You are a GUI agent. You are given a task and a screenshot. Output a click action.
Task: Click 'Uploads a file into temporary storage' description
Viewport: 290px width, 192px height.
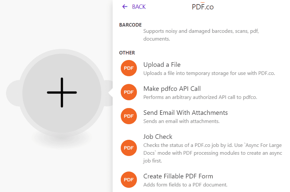coord(209,73)
